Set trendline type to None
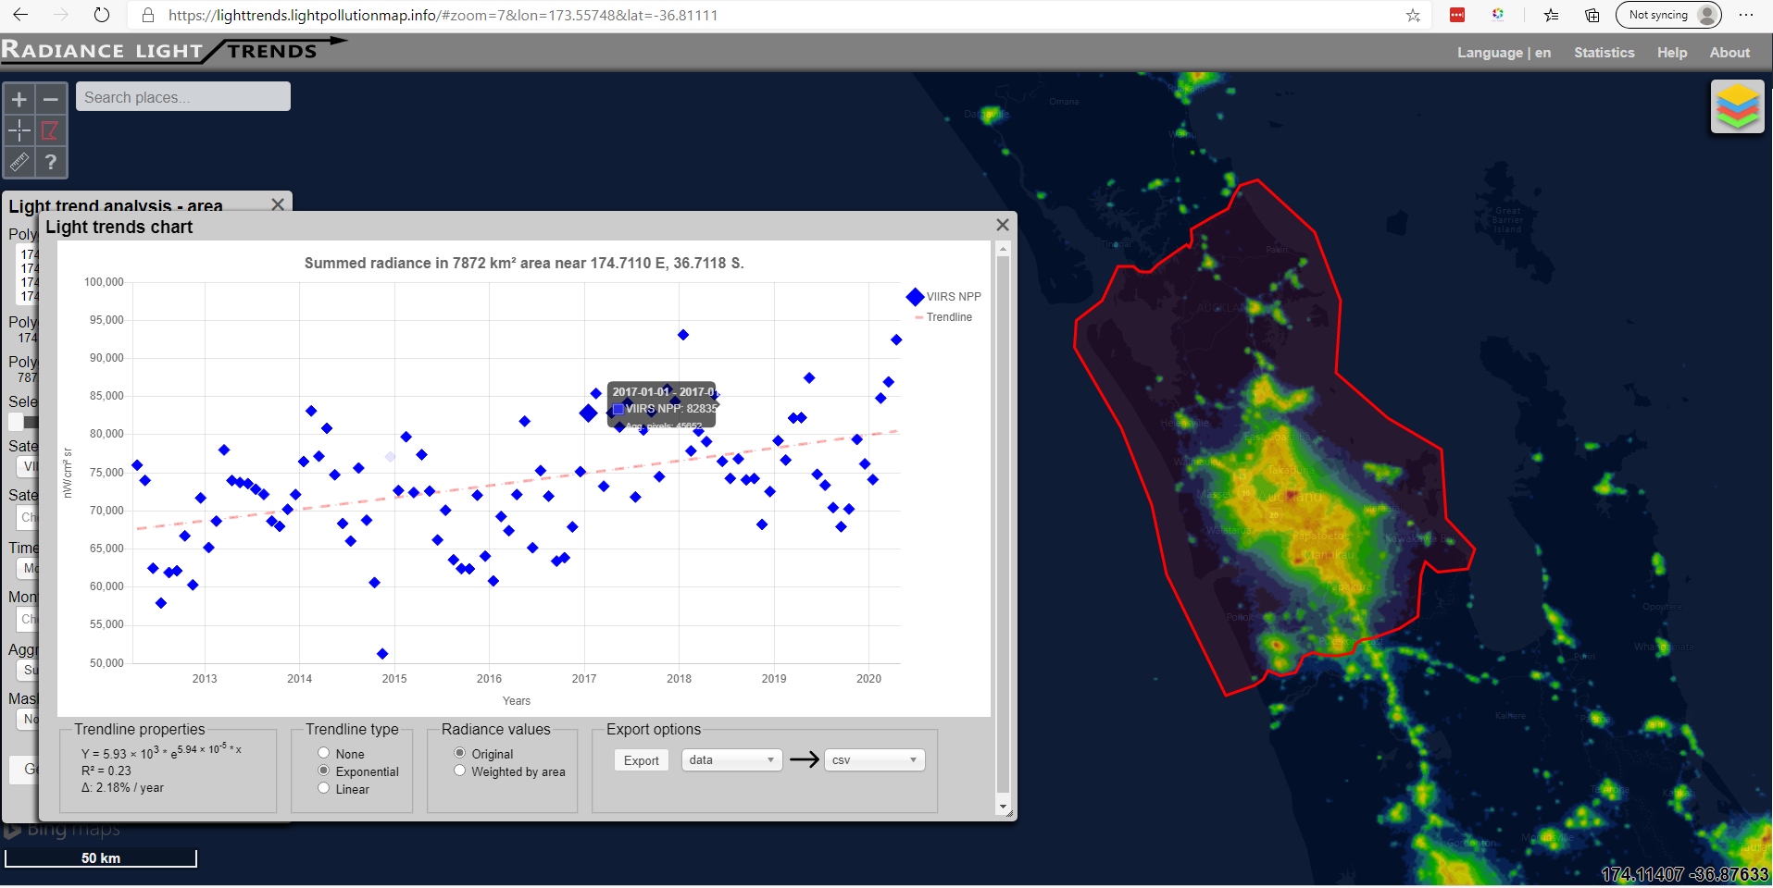The image size is (1773, 888). click(324, 753)
